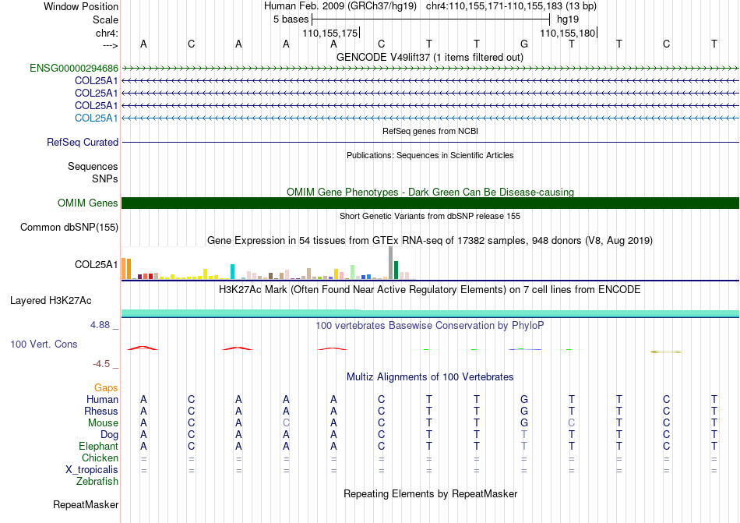The width and height of the screenshot is (740, 523).
Task: Click the 4.88 PhyloP upper limit
Action: (100, 325)
